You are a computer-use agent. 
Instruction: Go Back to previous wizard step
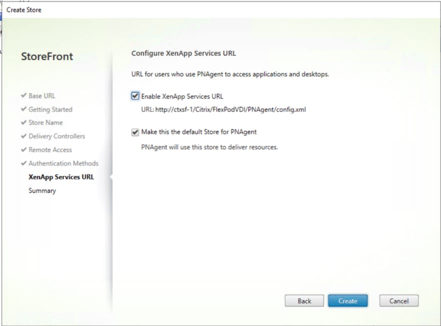[304, 301]
